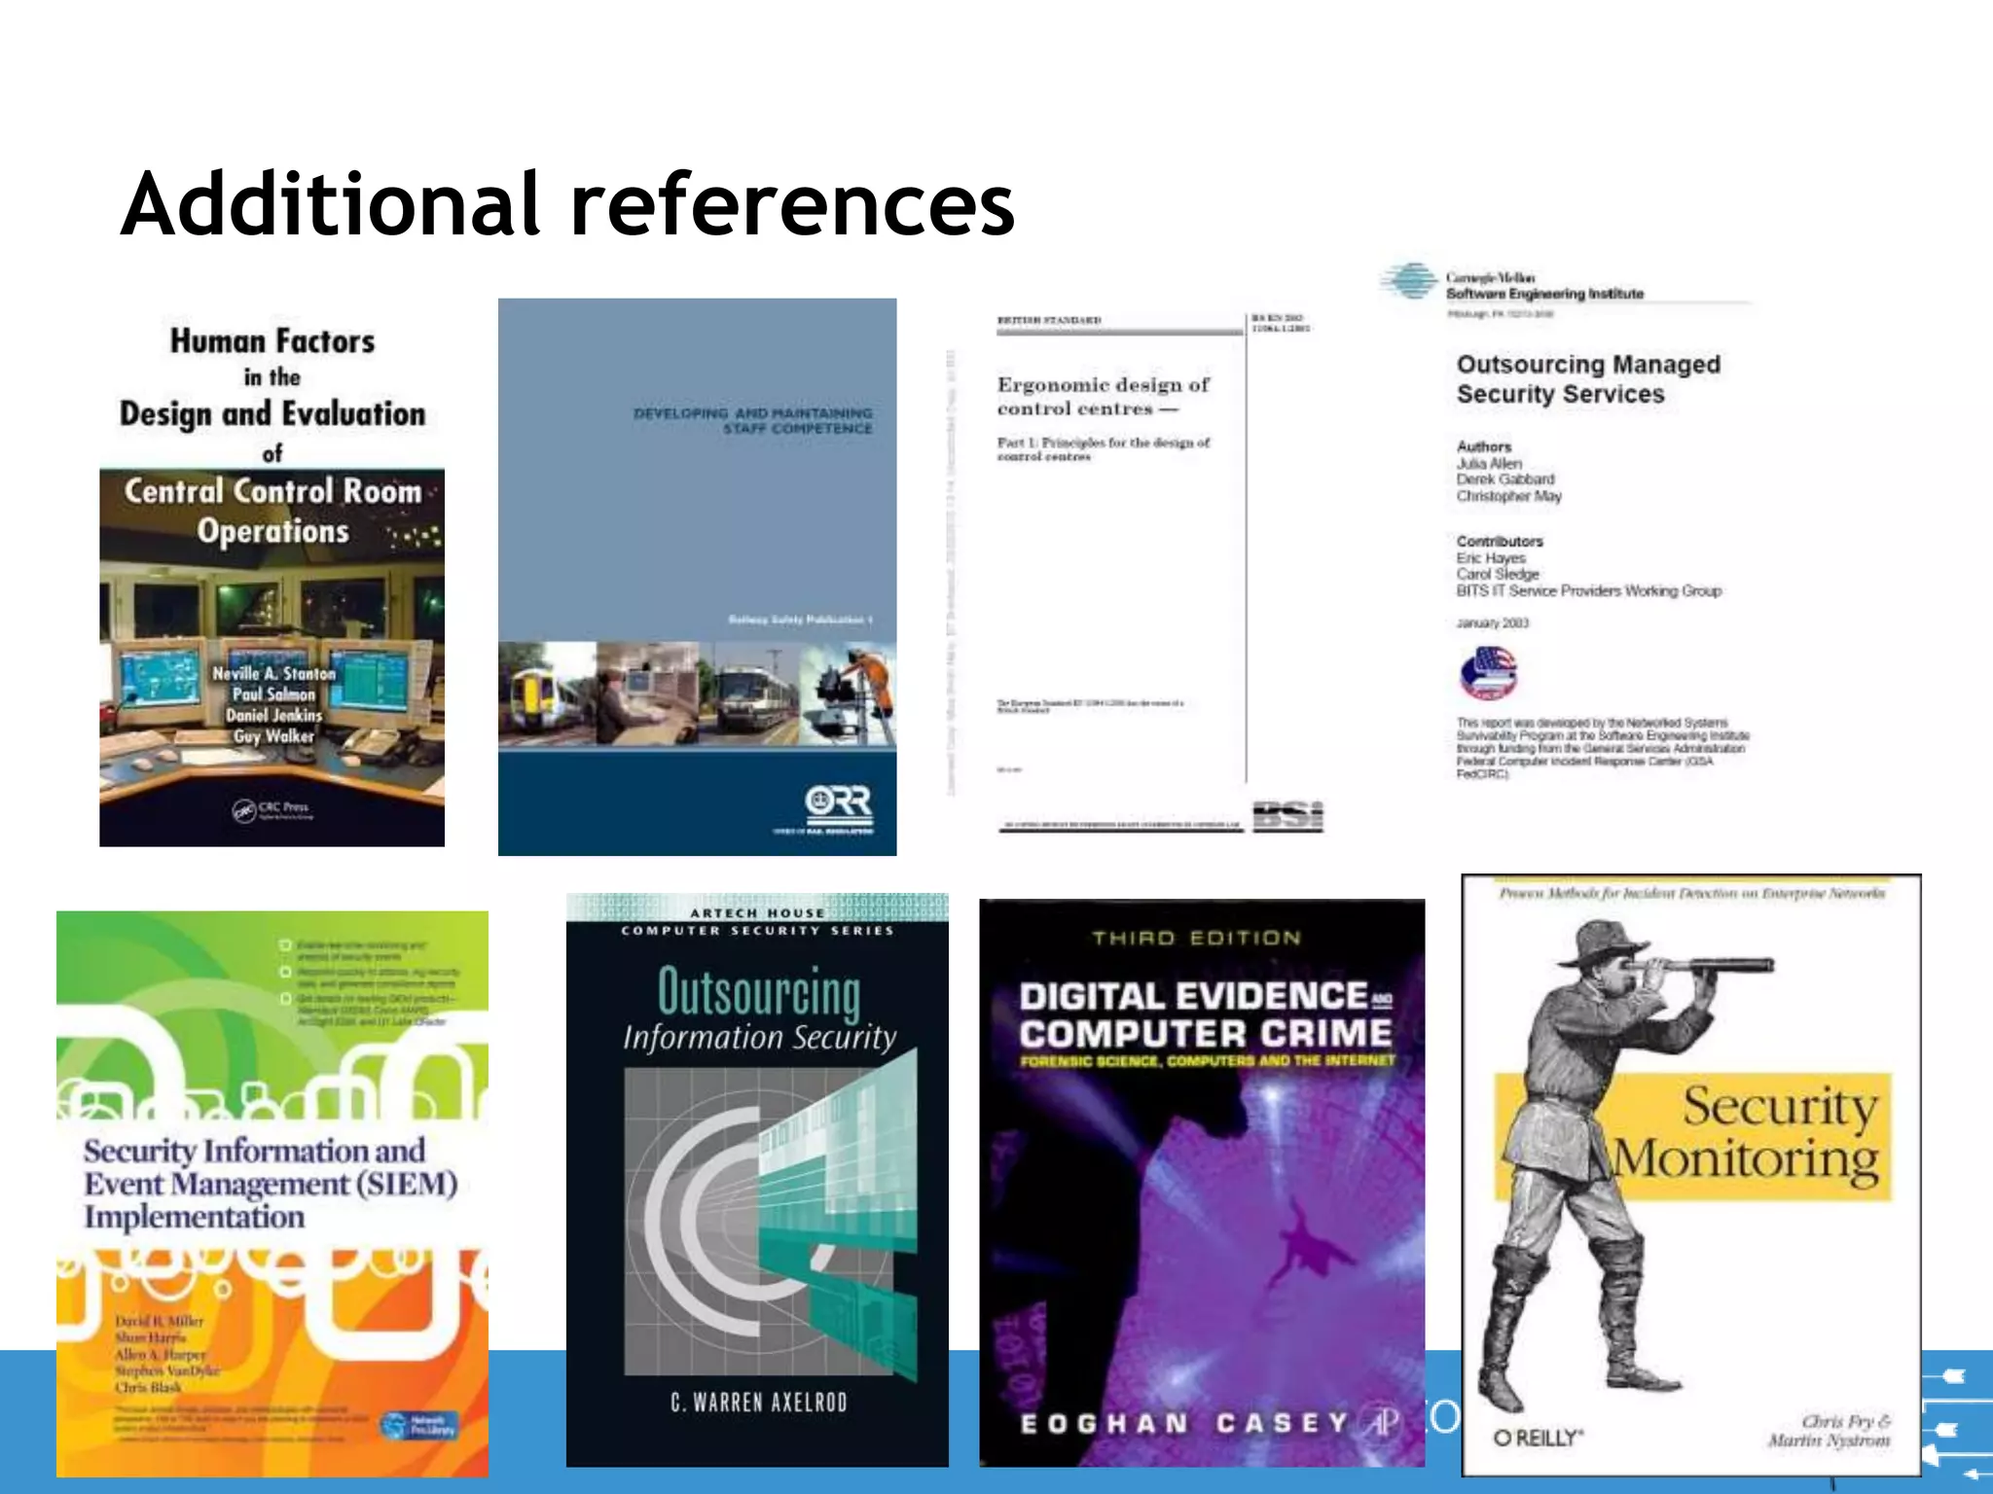The image size is (1993, 1494).
Task: Select the SIEM Implementation book cover
Action: pos(272,1193)
